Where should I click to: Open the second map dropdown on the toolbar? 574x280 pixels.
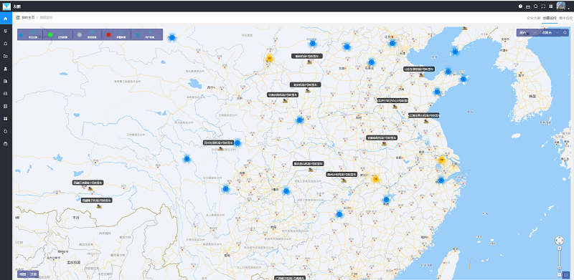(550, 32)
